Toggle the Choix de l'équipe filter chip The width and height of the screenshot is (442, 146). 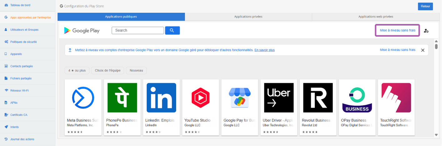(x=108, y=70)
